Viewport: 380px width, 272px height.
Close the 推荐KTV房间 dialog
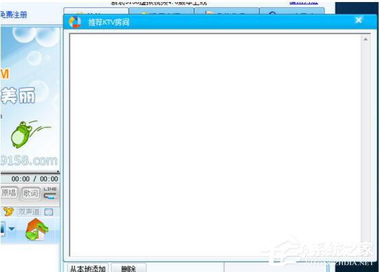(359, 21)
